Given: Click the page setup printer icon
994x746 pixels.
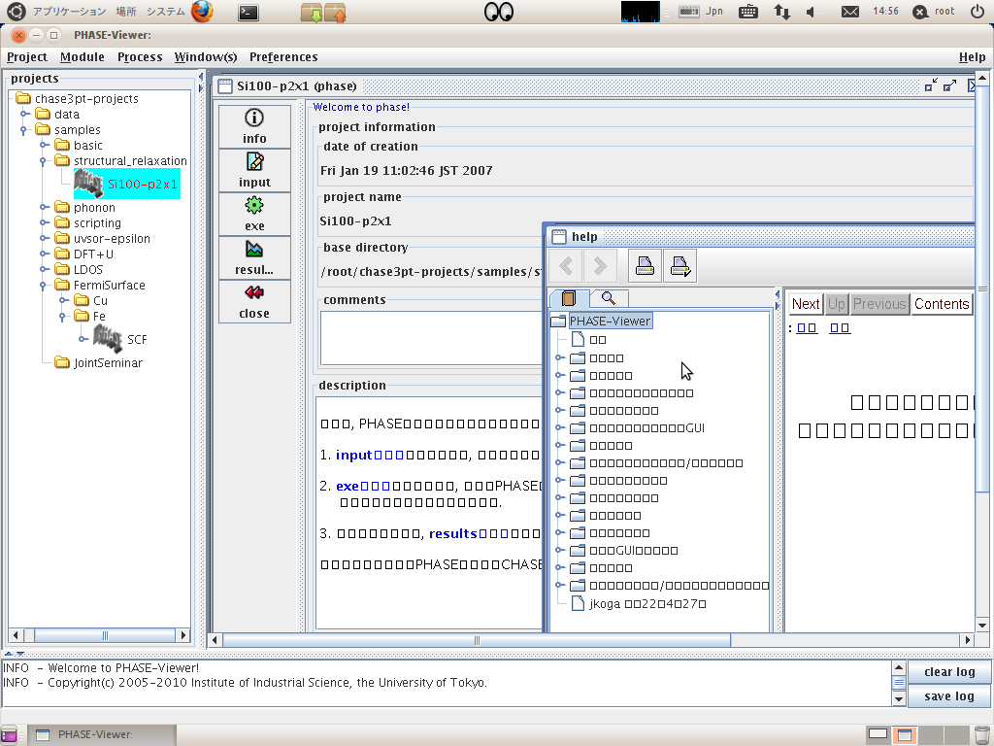Looking at the screenshot, I should tap(679, 265).
